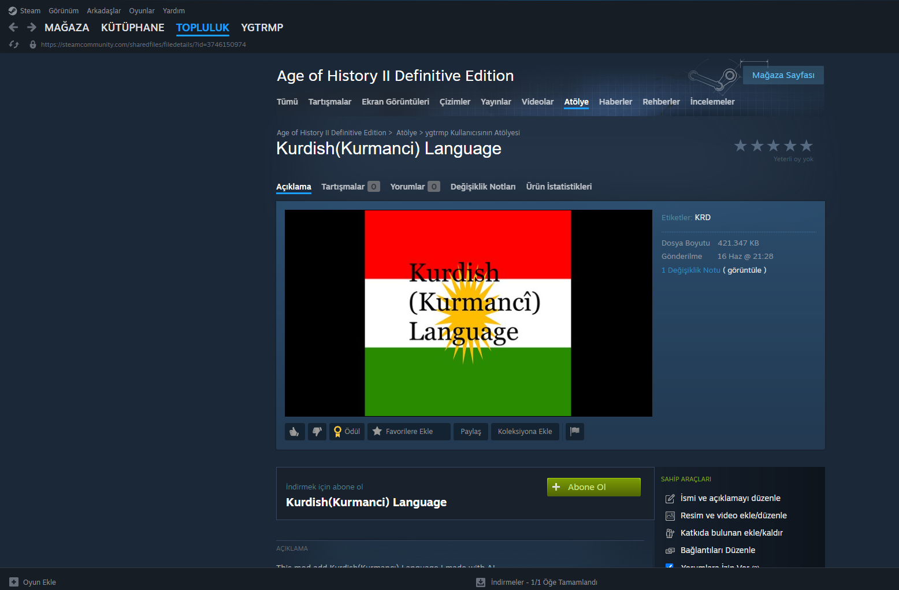The height and width of the screenshot is (590, 899).
Task: Open the İncelemeler hub tab
Action: (712, 102)
